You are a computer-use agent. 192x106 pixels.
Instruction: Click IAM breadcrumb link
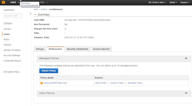click(36, 9)
